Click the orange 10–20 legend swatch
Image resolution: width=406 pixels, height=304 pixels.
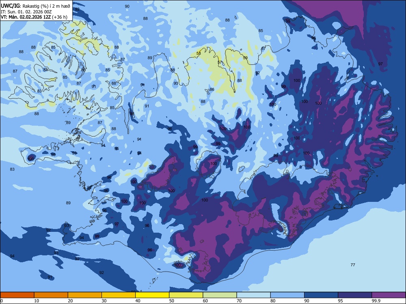tap(51, 295)
